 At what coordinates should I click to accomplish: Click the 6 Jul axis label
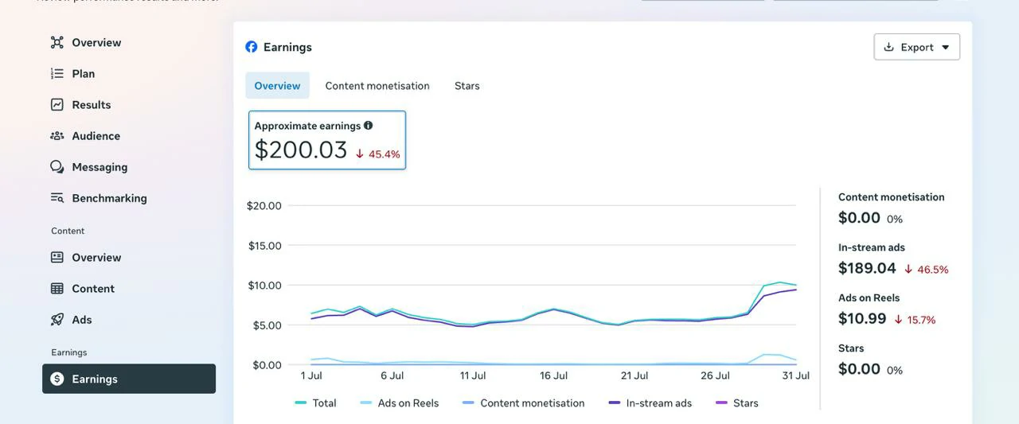tap(392, 375)
